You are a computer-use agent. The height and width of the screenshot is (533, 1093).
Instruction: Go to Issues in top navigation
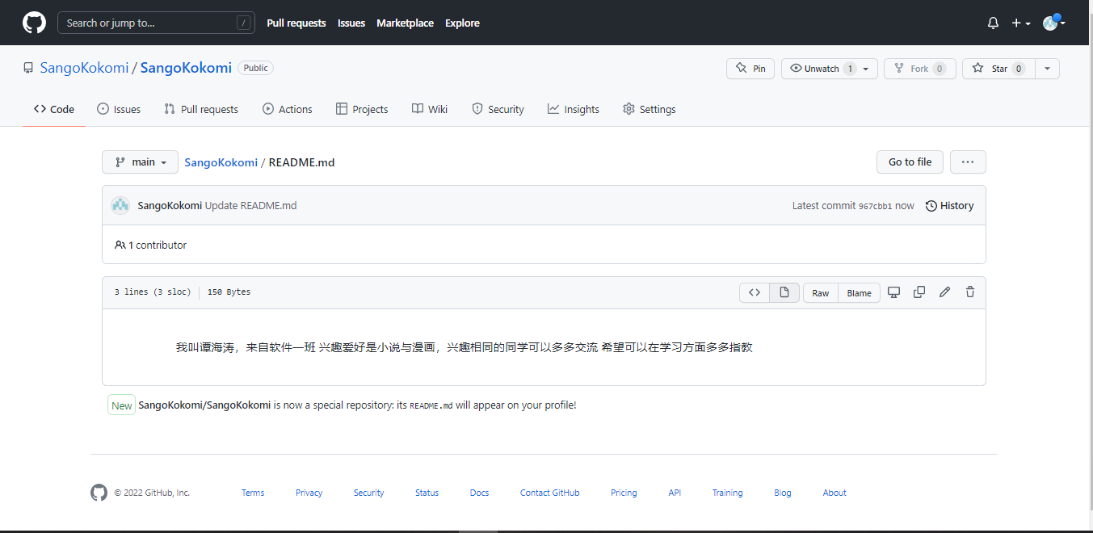pyautogui.click(x=351, y=23)
